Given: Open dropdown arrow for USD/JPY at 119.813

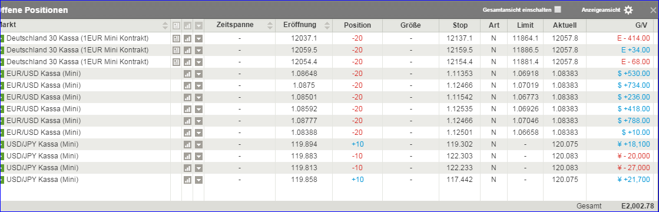Looking at the screenshot, I should (x=199, y=168).
